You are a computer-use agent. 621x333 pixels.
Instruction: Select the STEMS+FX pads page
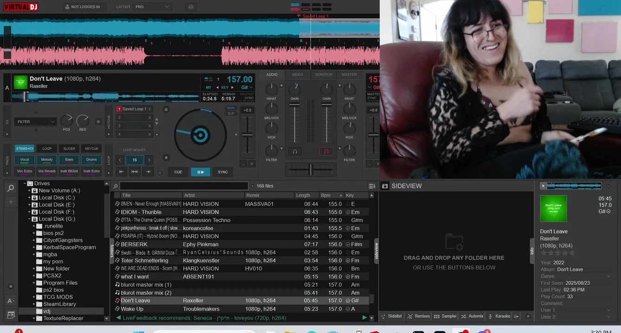(25, 148)
